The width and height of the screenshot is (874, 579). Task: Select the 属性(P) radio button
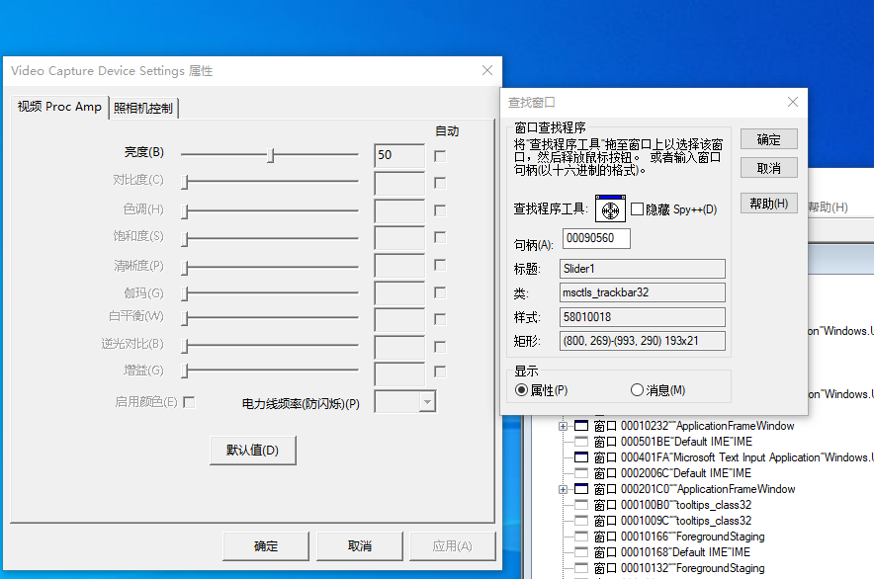(521, 390)
